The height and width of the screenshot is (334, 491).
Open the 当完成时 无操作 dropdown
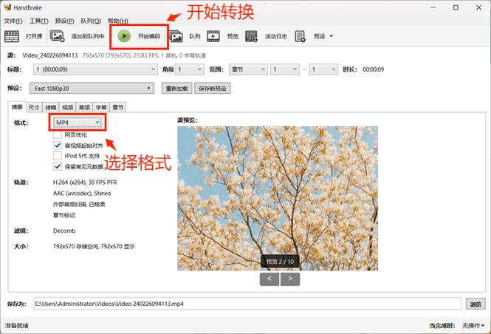[x=473, y=326]
